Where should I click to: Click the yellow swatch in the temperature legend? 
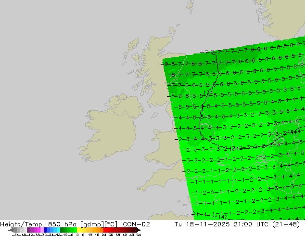[x=78, y=230]
